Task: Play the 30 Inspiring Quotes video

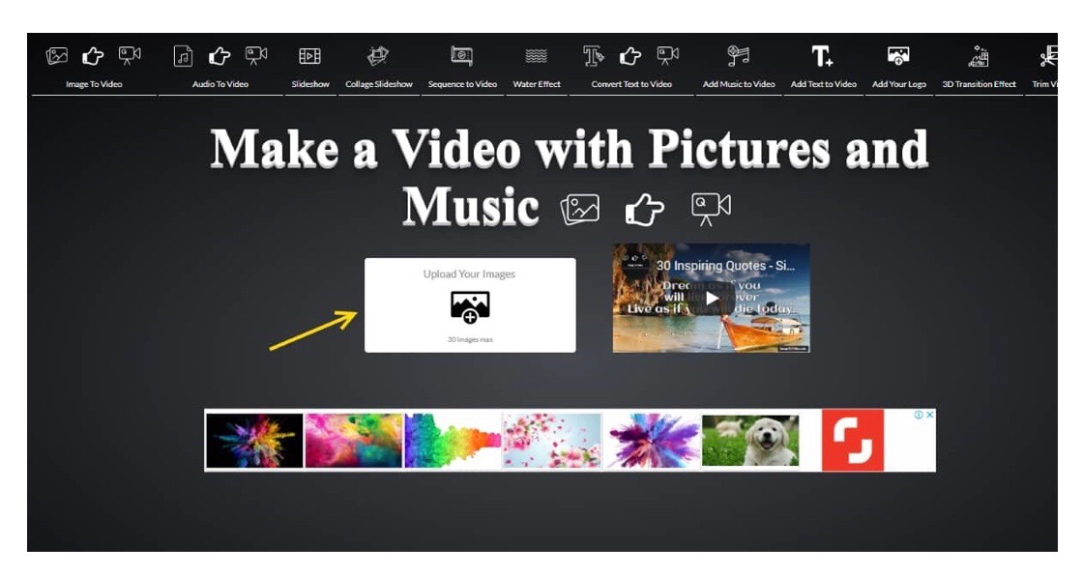Action: tap(712, 299)
